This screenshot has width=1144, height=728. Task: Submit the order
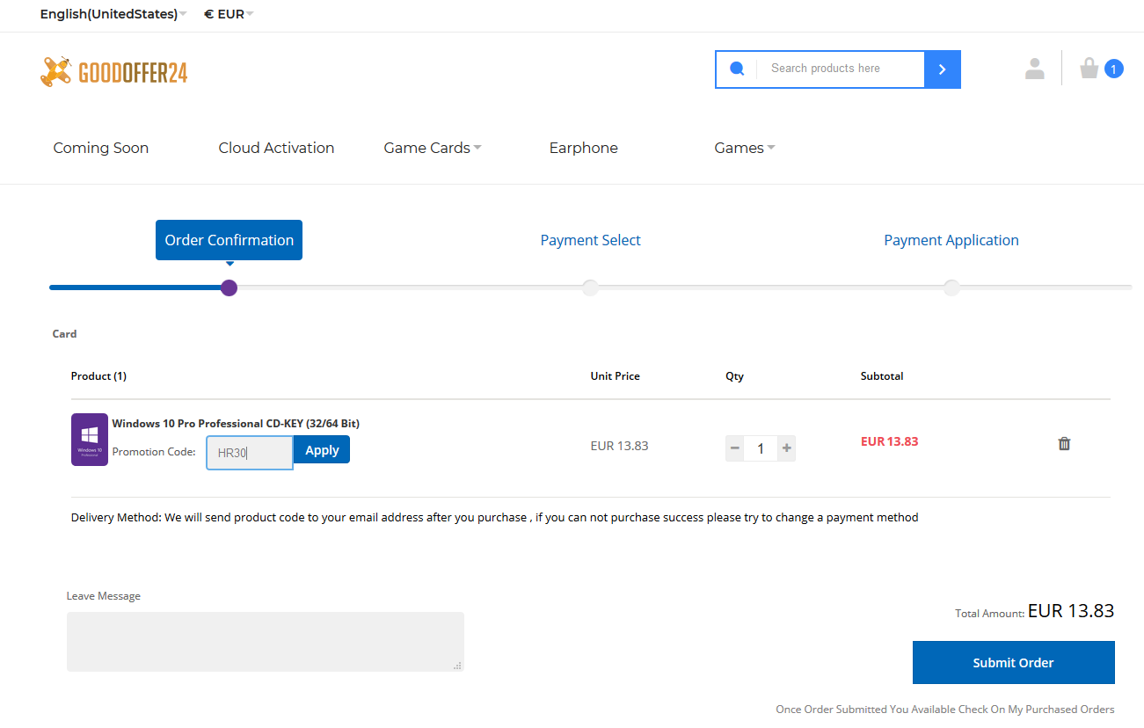tap(1013, 663)
